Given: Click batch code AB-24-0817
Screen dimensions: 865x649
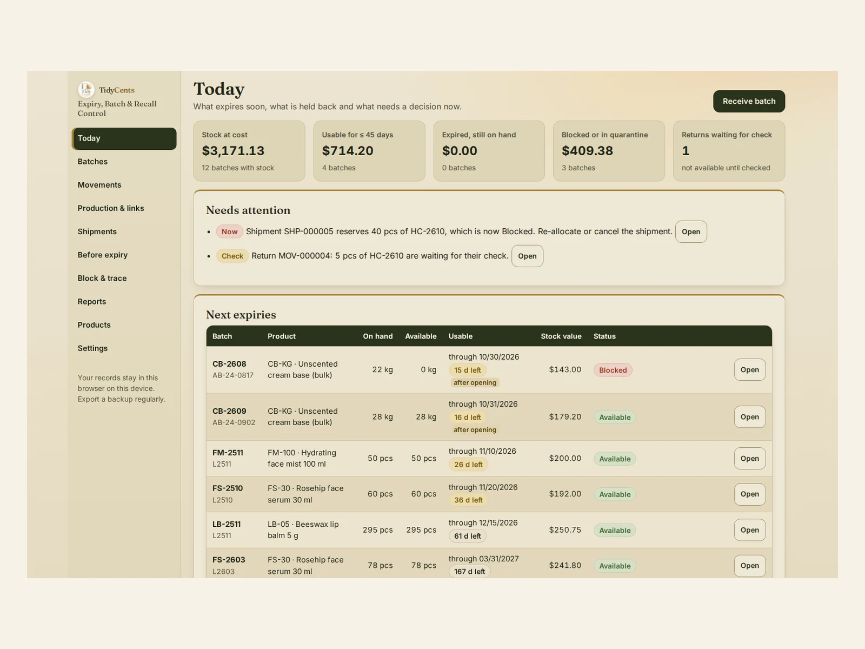Looking at the screenshot, I should coord(233,375).
